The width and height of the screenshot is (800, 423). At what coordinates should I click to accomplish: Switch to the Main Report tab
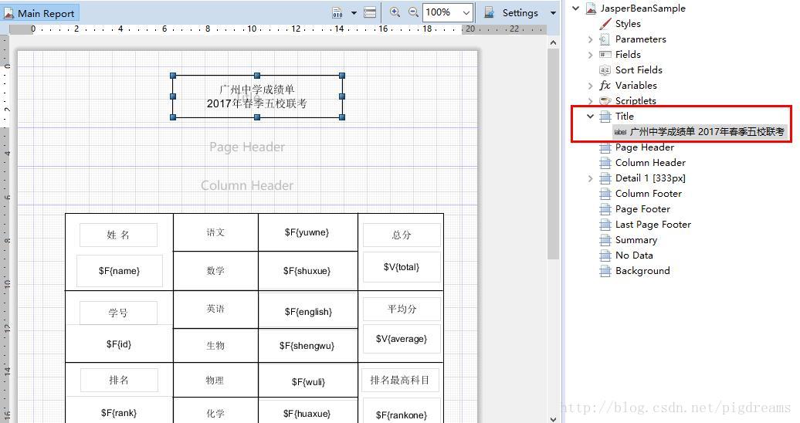[x=40, y=13]
